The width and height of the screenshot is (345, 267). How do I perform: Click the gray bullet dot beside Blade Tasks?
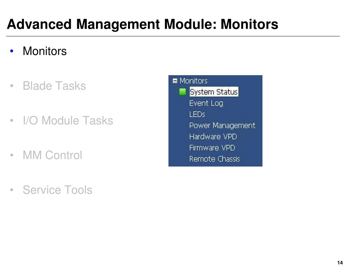click(12, 86)
